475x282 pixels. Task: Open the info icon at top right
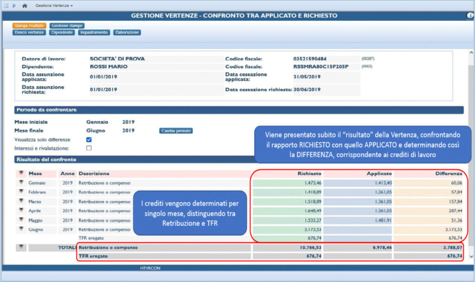[470, 15]
